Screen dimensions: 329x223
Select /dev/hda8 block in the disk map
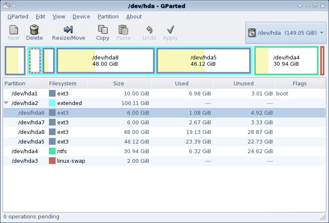tap(105, 61)
